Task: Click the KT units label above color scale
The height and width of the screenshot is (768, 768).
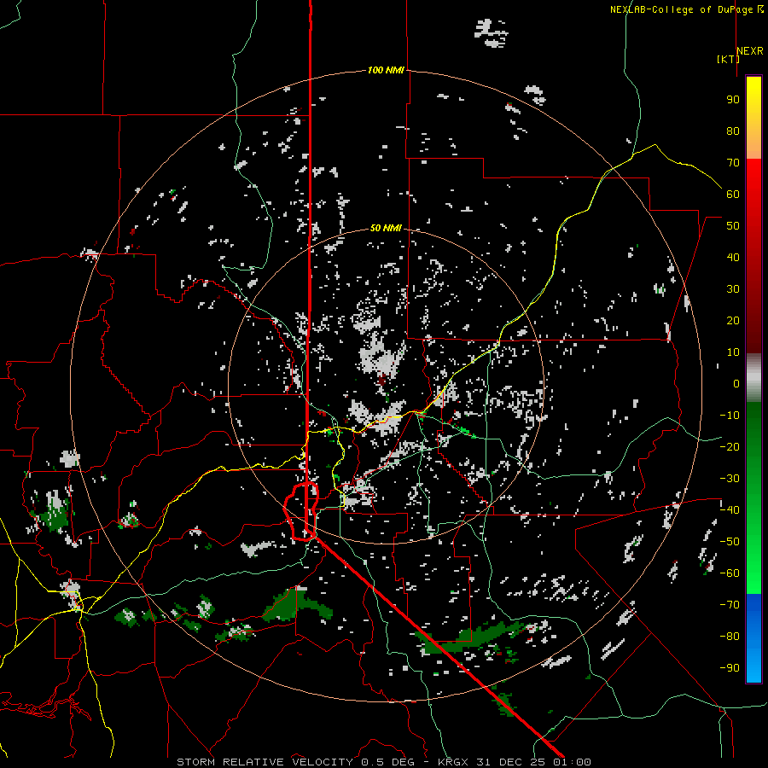Action: point(729,59)
